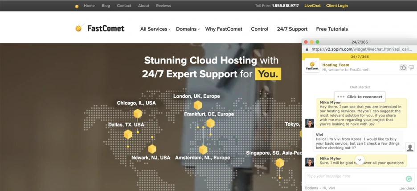This screenshot has height=191, width=417.
Task: Click the Singapore datacenter cube marker
Action: [x=279, y=163]
